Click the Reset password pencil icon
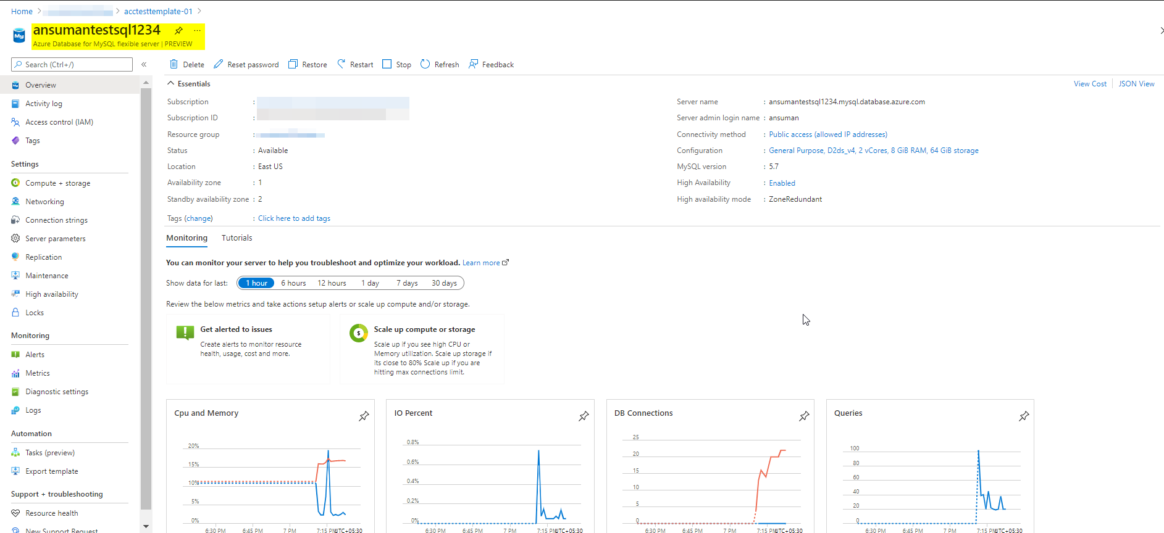Screen dimensions: 1164x533 (x=218, y=64)
